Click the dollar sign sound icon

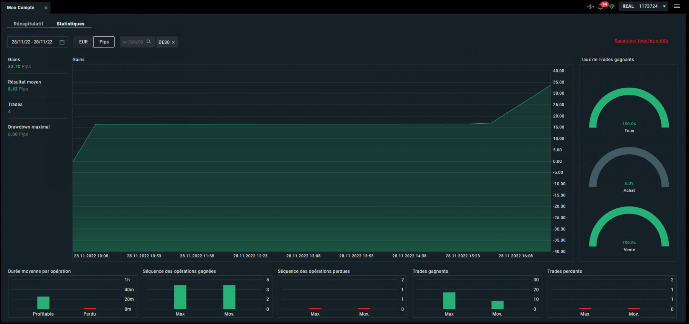[590, 7]
